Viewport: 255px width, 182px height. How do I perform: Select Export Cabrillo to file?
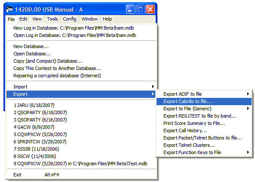pos(204,101)
